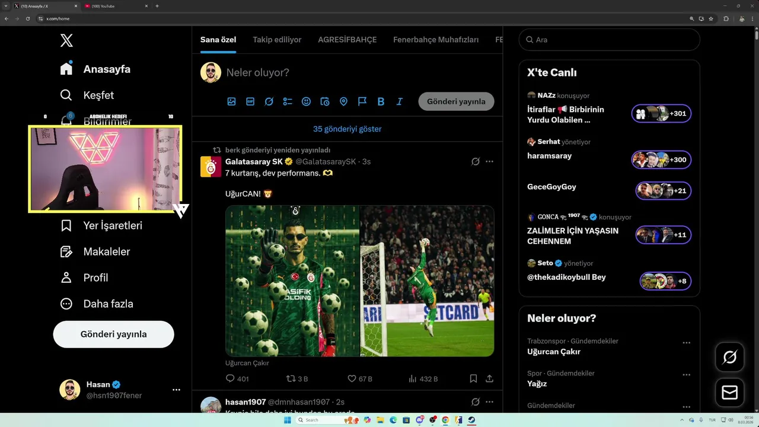
Task: Reply to Galatasaray post (401)
Action: coord(237,378)
